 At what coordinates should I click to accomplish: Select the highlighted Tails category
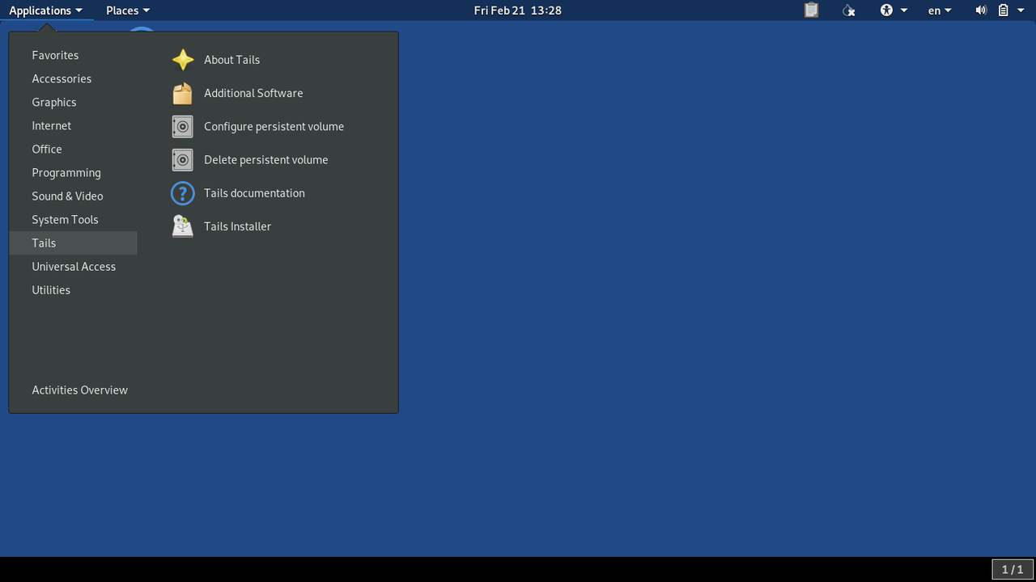tap(73, 242)
